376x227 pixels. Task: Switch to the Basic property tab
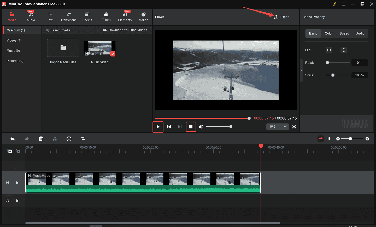(313, 33)
